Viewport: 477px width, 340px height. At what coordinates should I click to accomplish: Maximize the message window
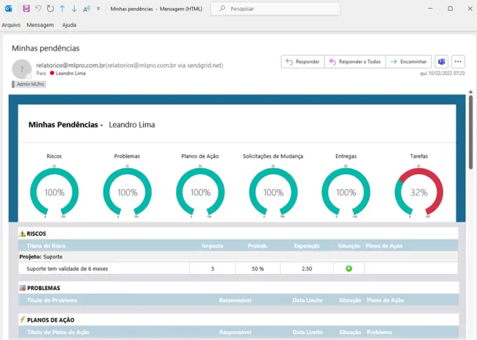pyautogui.click(x=451, y=9)
